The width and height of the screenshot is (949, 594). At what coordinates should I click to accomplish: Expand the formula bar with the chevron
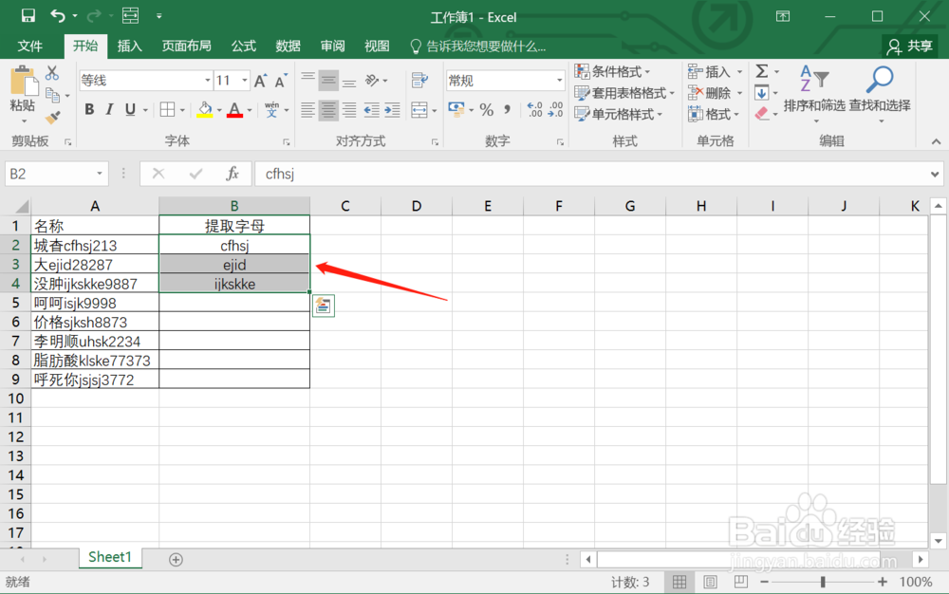coord(935,175)
